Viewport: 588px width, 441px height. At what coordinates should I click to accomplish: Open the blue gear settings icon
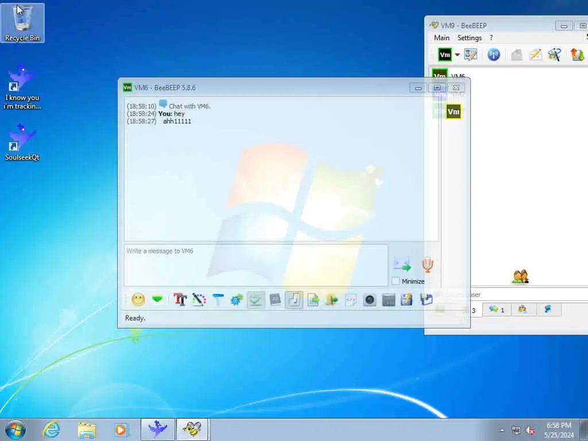[237, 300]
